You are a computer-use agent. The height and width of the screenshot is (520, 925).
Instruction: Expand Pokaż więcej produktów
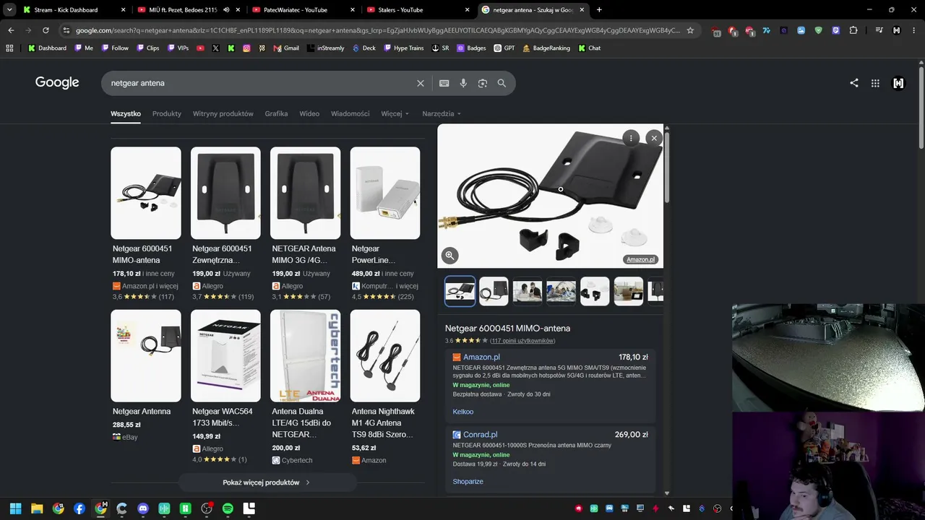click(x=267, y=482)
